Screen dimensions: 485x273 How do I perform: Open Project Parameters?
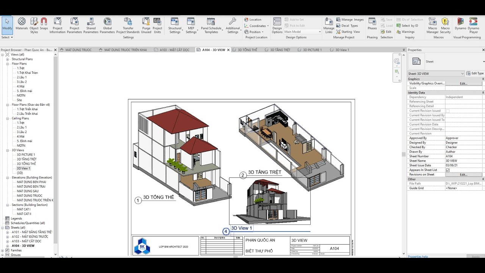tap(74, 25)
